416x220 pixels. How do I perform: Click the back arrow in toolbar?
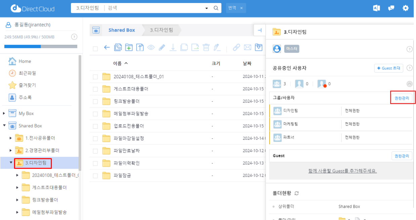107,48
